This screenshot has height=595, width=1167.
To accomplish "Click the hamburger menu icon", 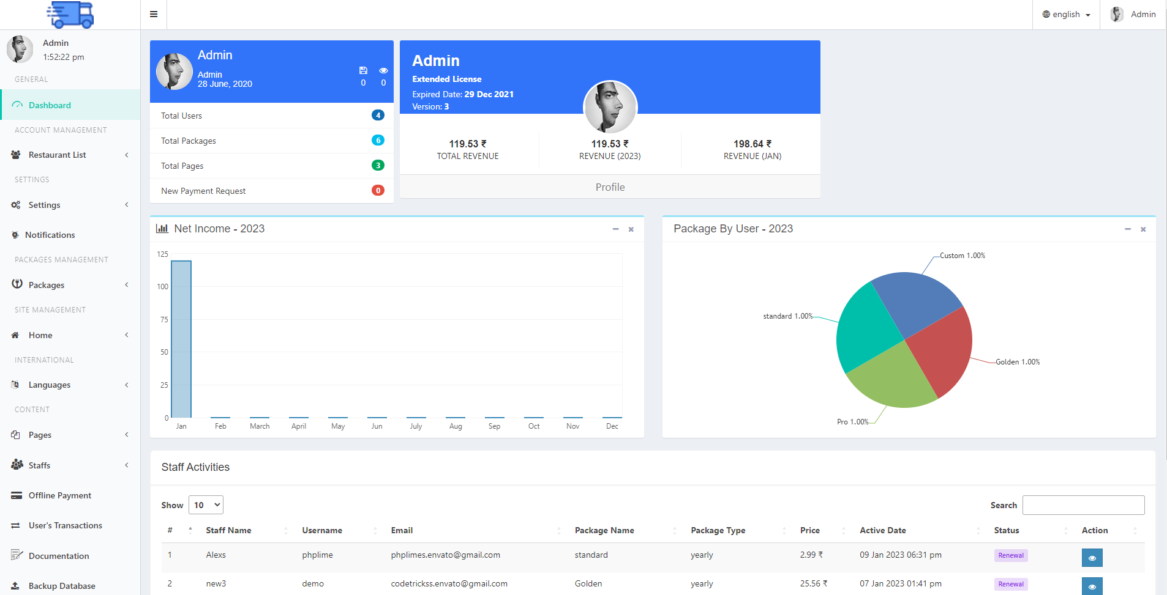I will click(154, 14).
